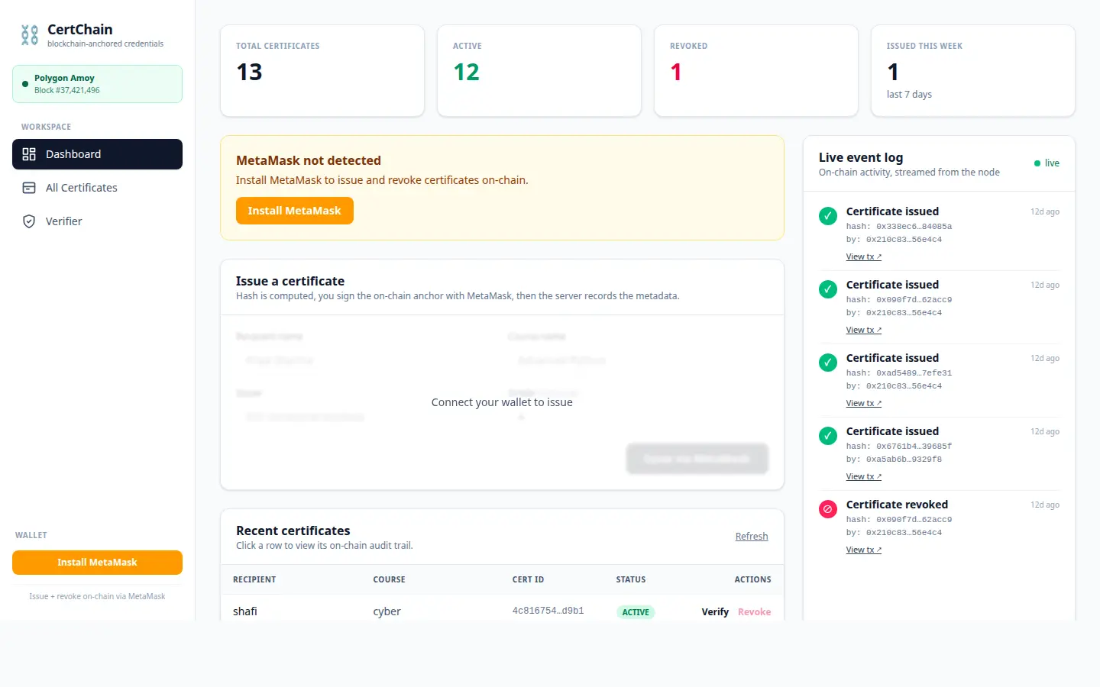Refresh the recent certificates list

(752, 537)
